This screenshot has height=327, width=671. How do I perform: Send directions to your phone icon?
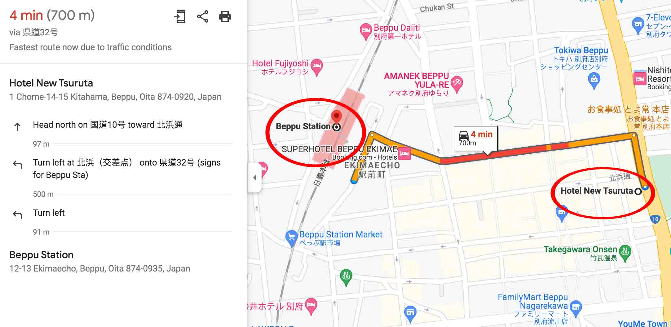[180, 16]
